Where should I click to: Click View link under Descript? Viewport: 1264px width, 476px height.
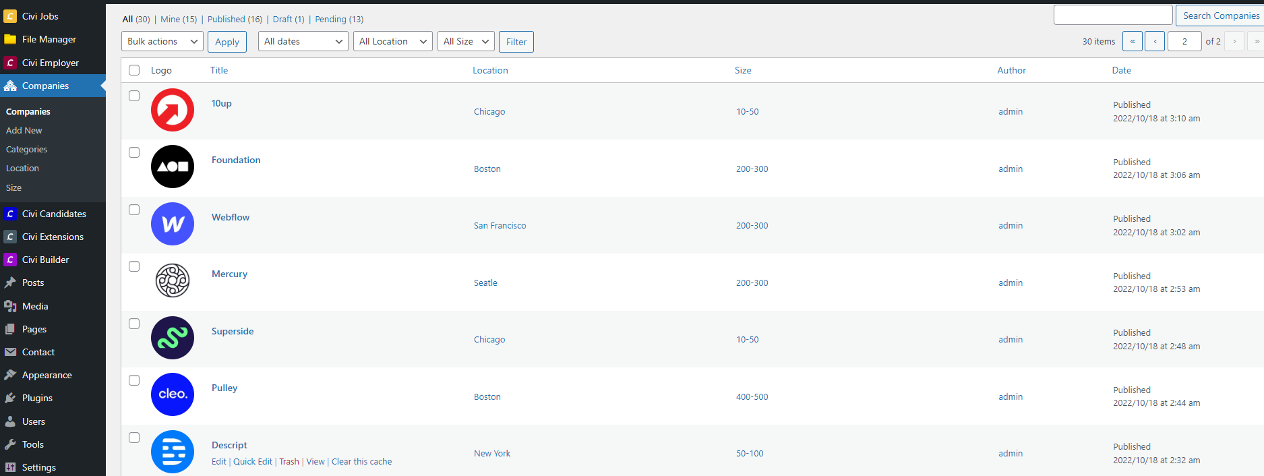pyautogui.click(x=315, y=461)
